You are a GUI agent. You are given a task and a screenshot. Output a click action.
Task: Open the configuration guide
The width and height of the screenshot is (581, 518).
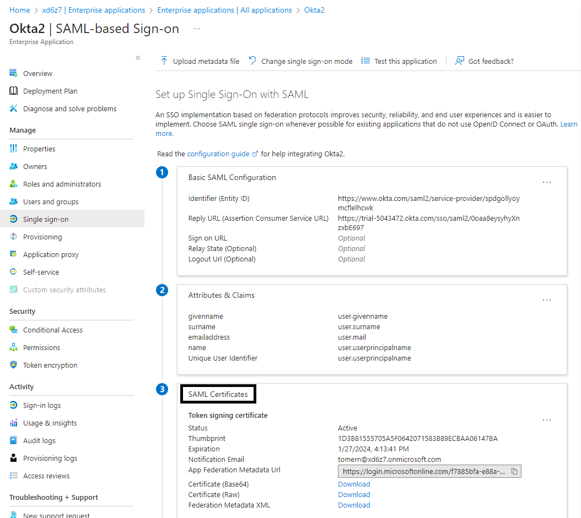pos(218,154)
